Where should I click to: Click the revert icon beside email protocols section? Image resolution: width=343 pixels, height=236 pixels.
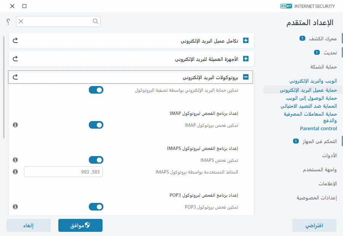tap(15, 77)
